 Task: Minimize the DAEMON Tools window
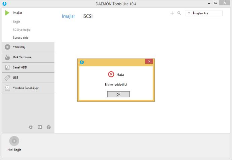coord(209,3)
